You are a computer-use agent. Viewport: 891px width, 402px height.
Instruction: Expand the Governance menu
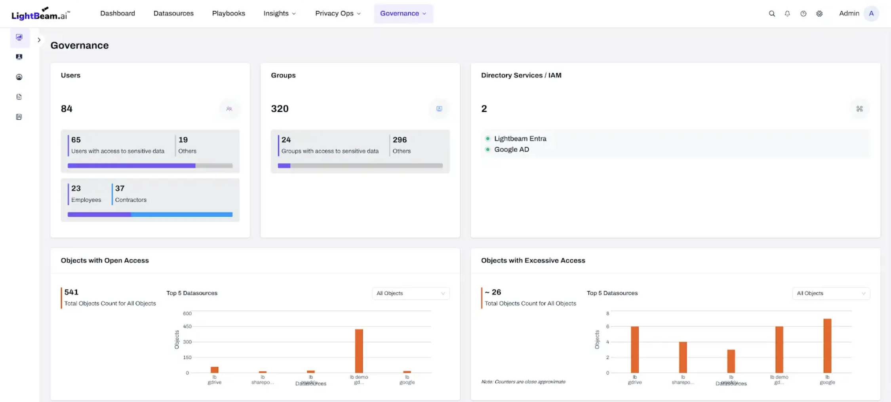point(403,13)
